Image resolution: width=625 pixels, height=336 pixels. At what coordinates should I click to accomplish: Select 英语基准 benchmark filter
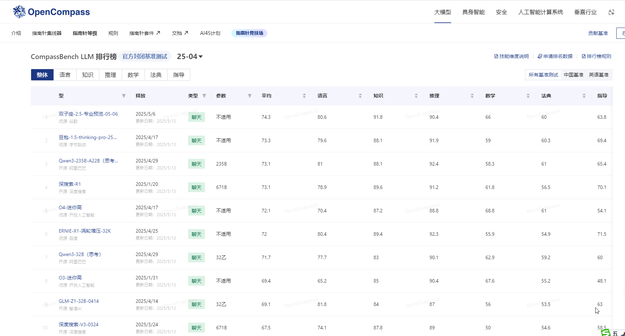(x=599, y=75)
